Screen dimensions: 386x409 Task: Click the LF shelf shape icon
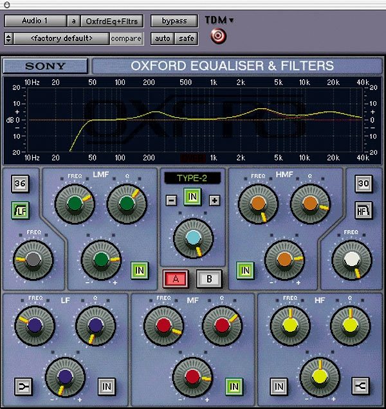(23, 386)
